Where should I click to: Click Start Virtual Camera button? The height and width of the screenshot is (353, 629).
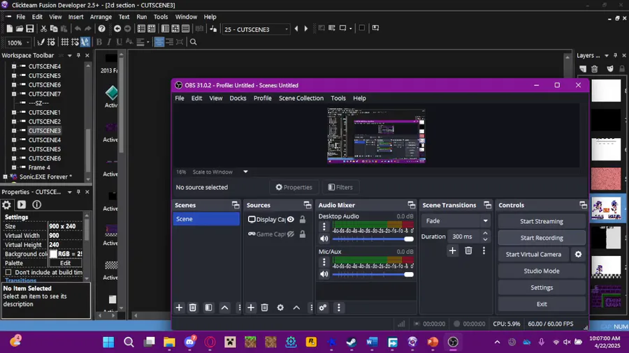point(533,254)
